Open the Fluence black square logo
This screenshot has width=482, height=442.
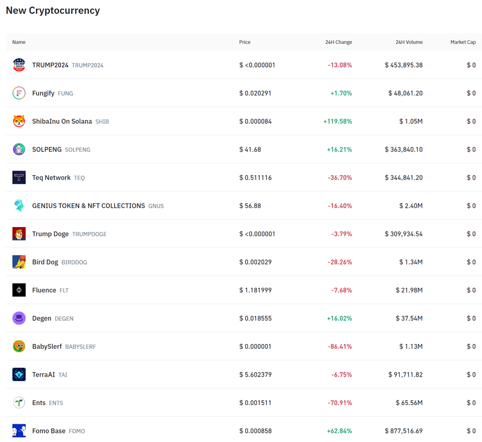tap(19, 290)
